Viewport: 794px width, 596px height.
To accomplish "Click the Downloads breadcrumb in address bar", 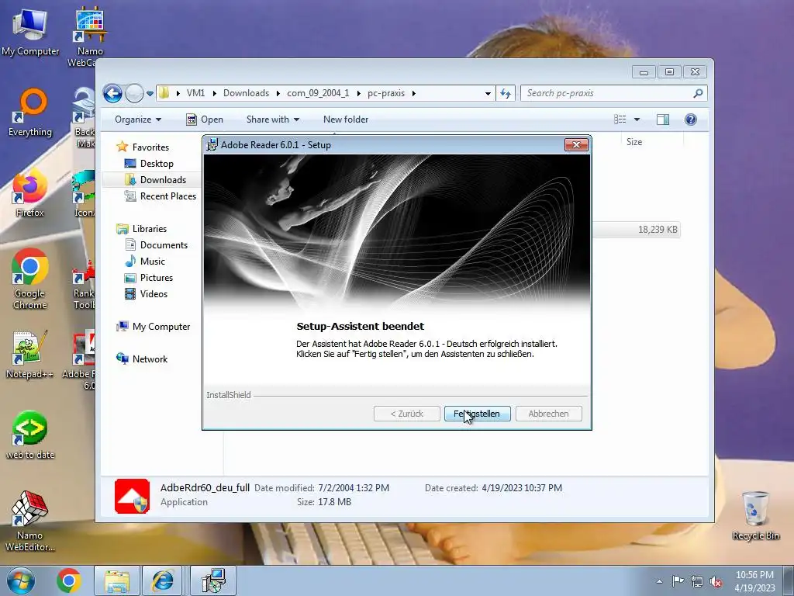I will [246, 93].
